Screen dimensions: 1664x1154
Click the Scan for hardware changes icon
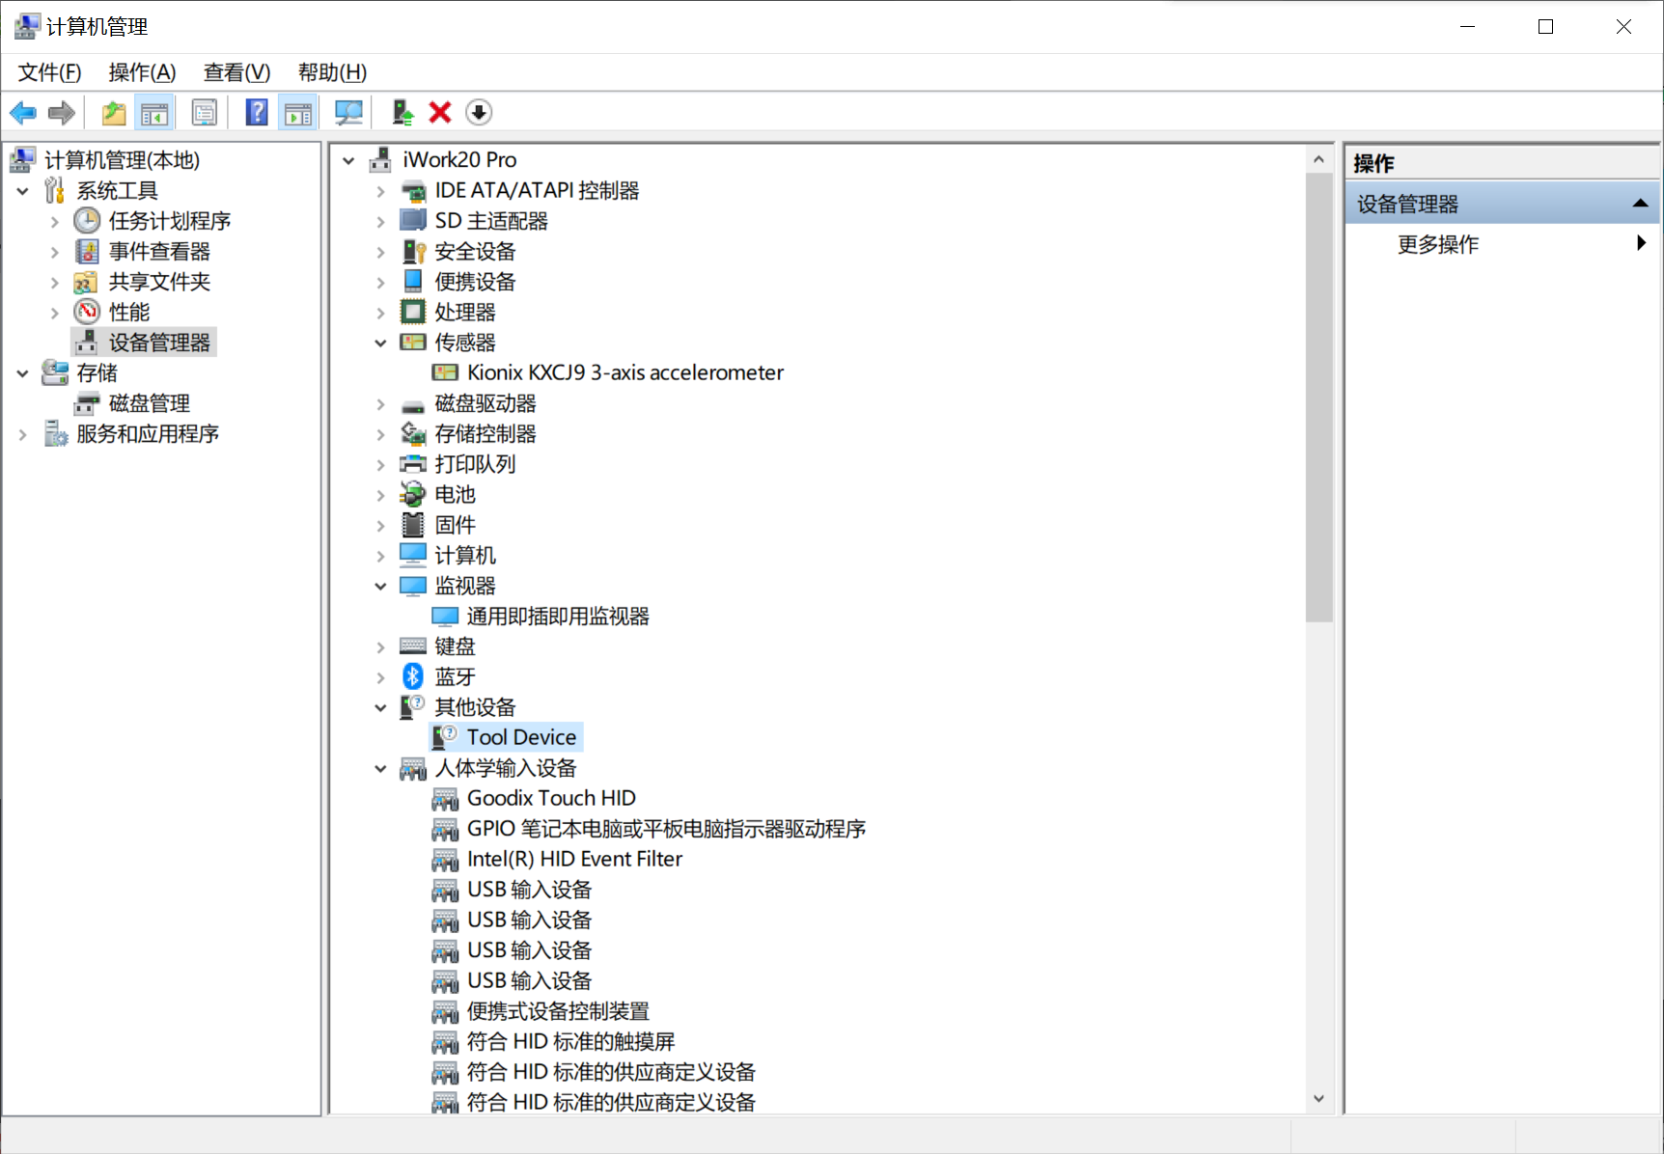[348, 113]
